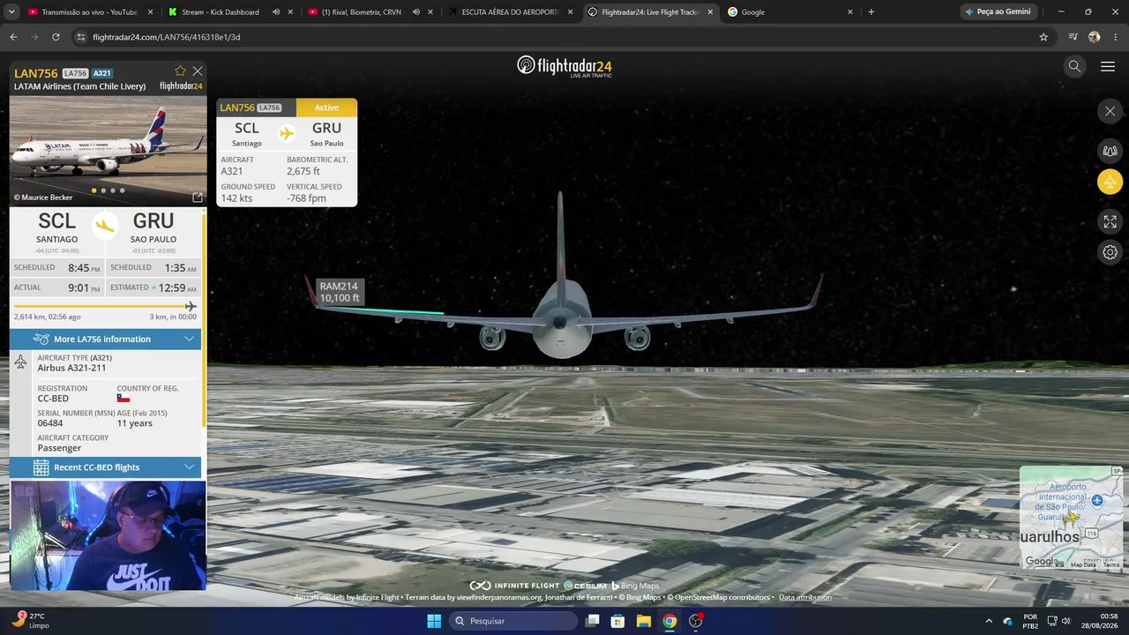Click SCL origin airport code in side panel
The width and height of the screenshot is (1129, 635).
coord(56,221)
